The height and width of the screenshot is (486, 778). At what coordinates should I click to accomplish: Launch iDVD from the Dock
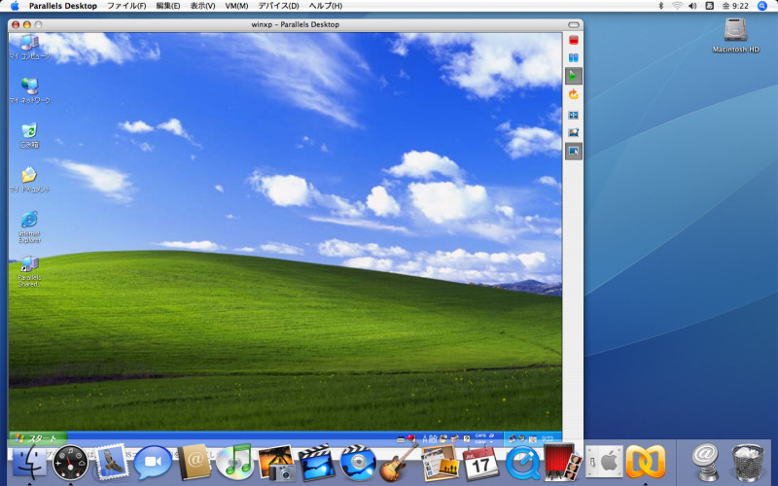coord(358,463)
